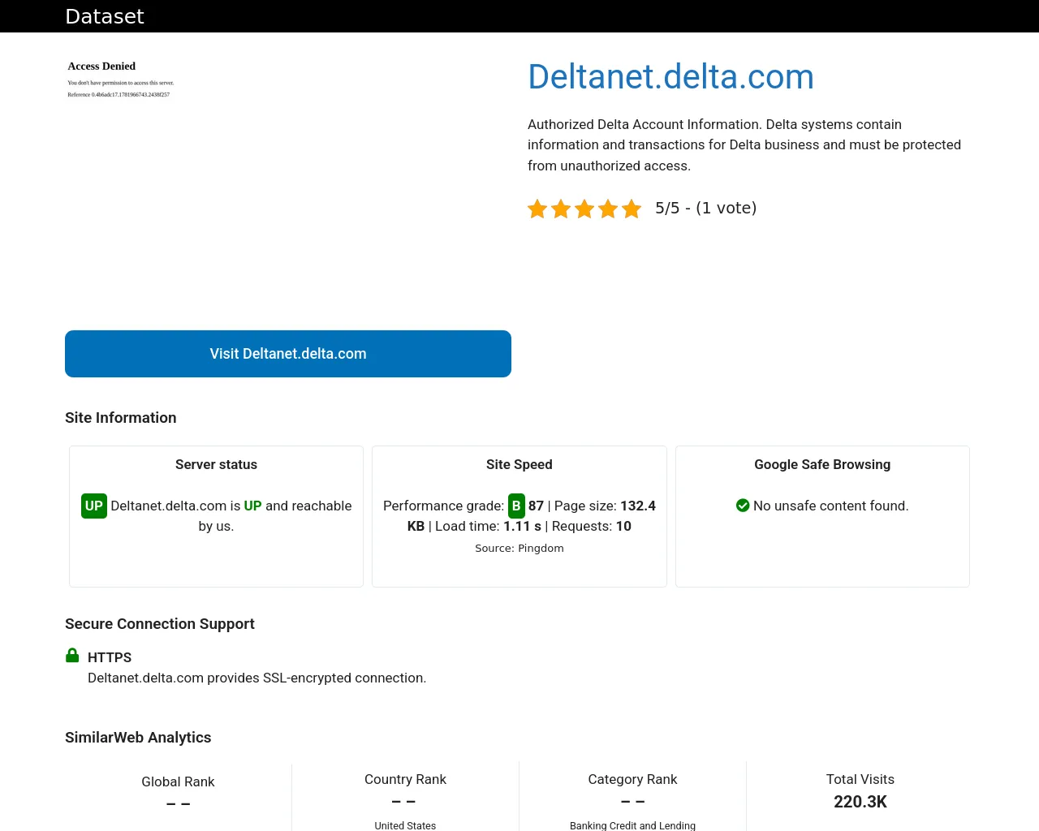The width and height of the screenshot is (1039, 831).
Task: Select the fourth rating star
Action: tap(608, 209)
